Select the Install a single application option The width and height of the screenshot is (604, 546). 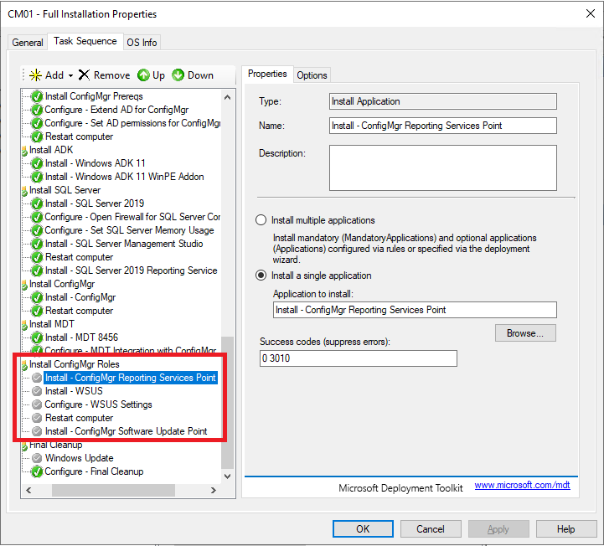[x=261, y=276]
